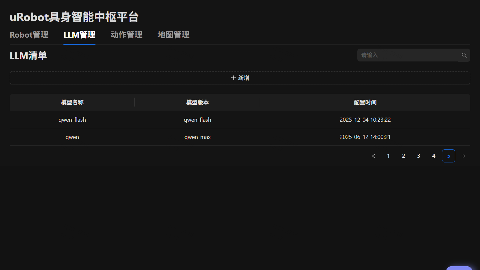Click the 新增 button to add LLM

240,78
